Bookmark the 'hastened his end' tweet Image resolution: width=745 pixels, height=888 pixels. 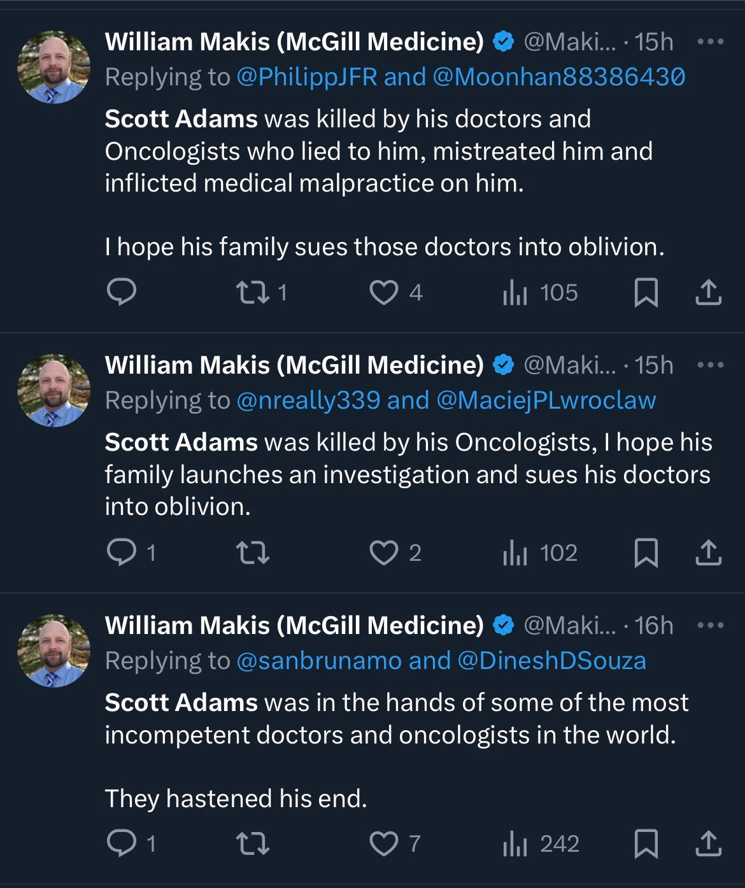646,844
